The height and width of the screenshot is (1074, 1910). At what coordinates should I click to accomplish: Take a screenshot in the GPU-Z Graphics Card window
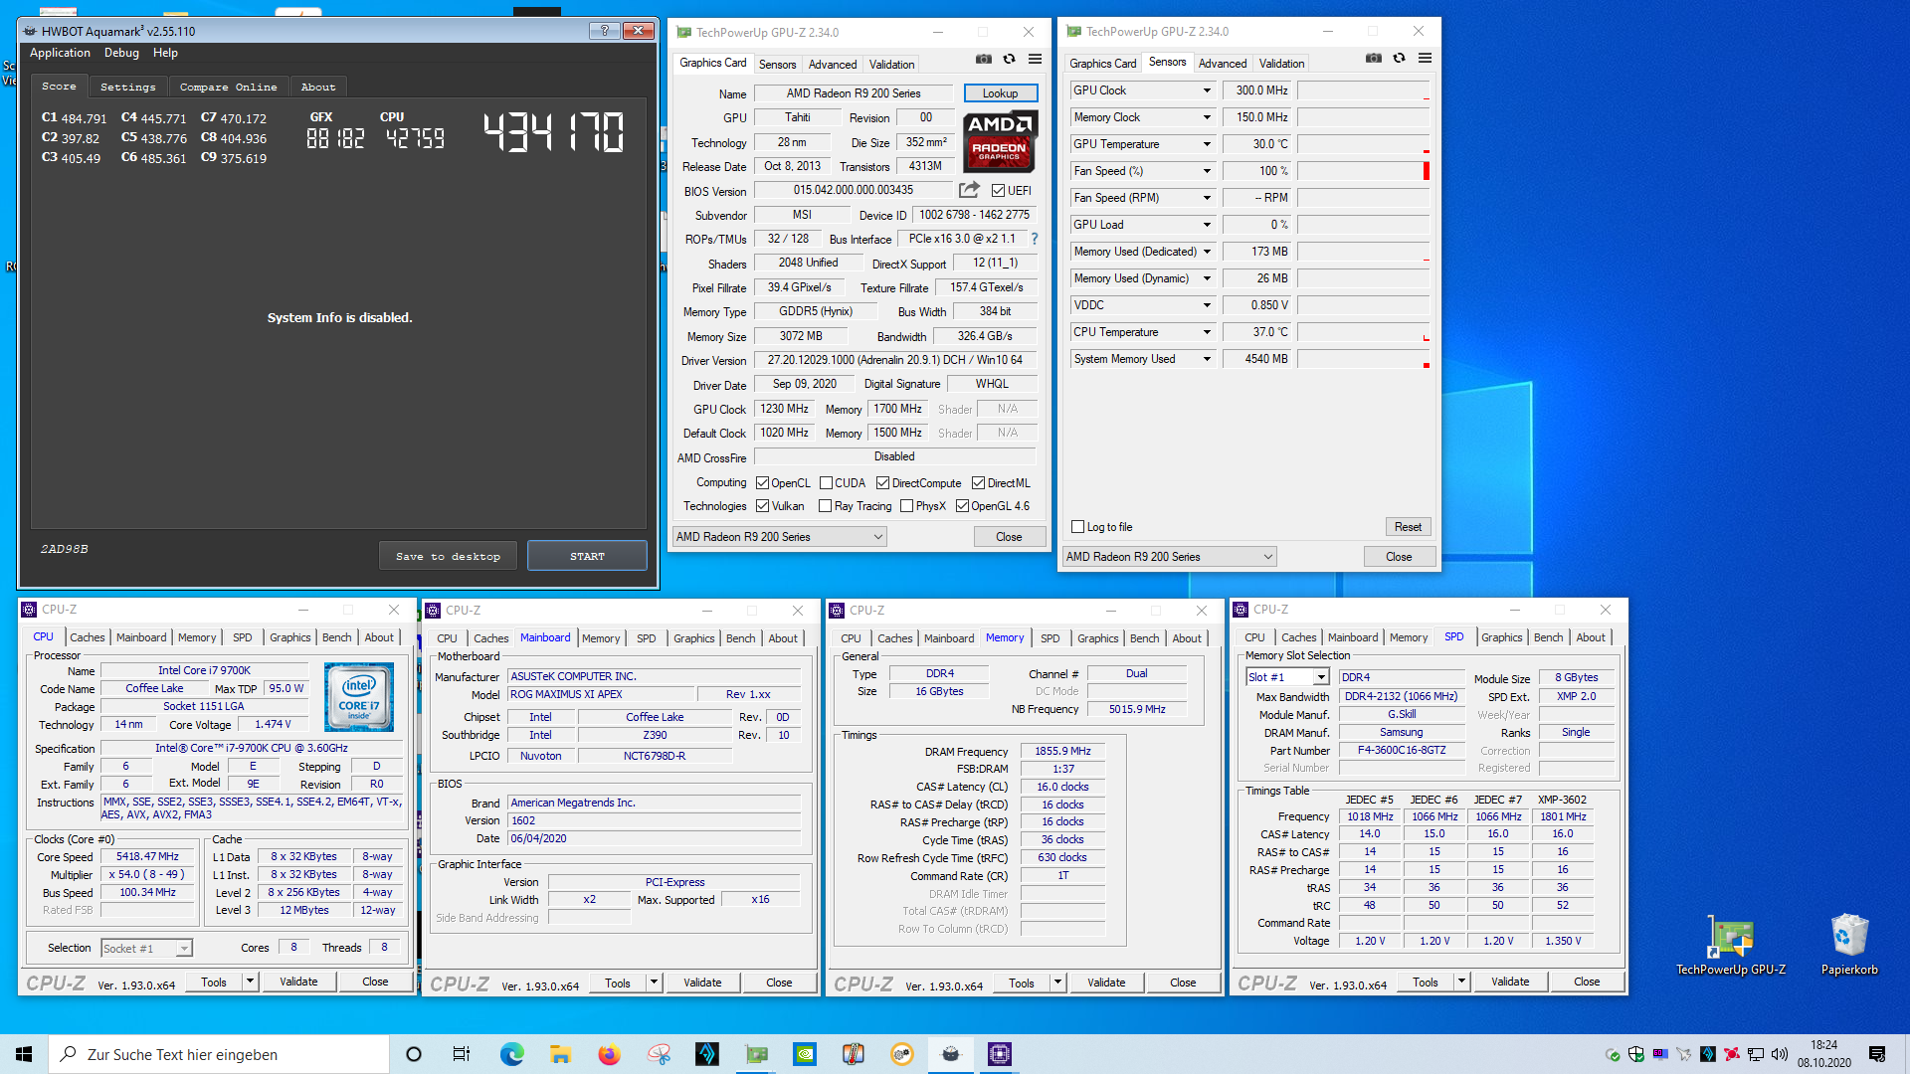pos(983,60)
